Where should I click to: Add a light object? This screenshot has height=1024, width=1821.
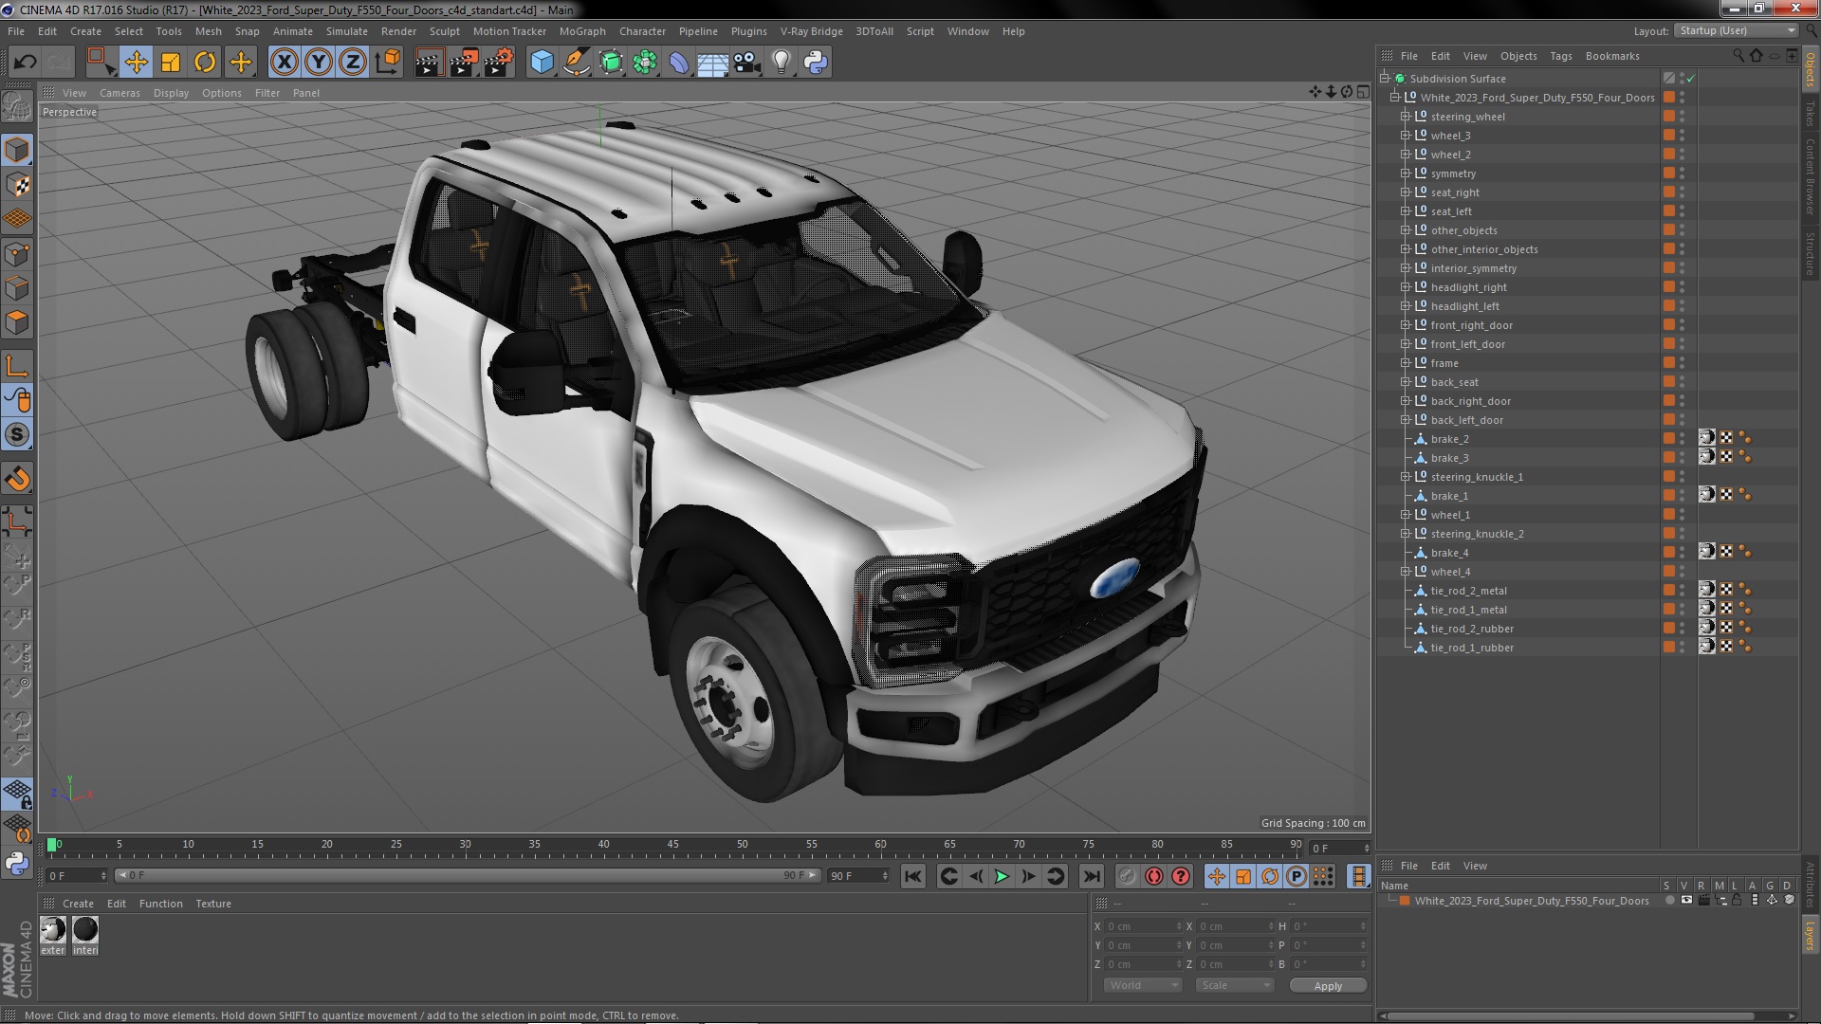782,63
